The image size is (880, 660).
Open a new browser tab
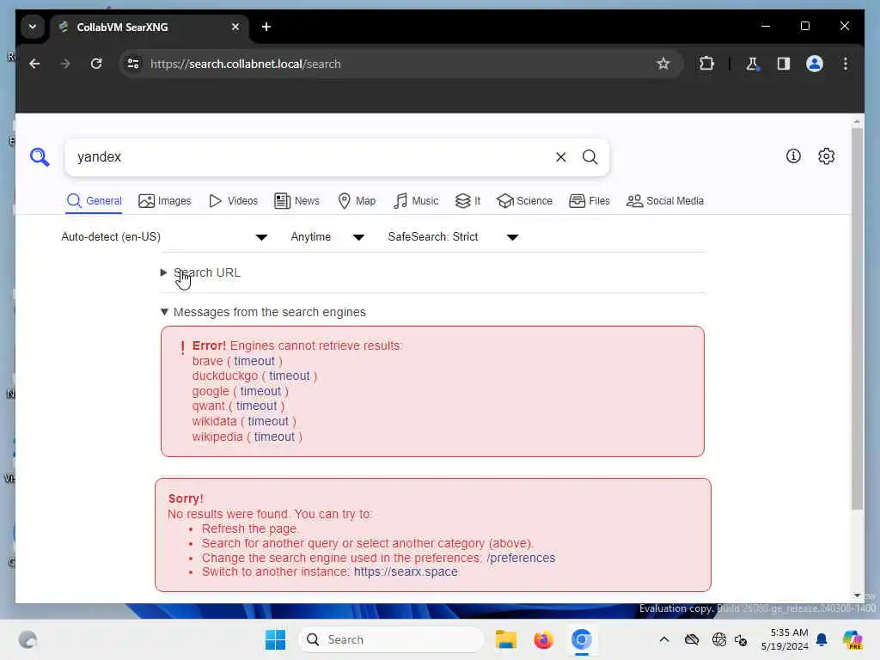coord(266,27)
